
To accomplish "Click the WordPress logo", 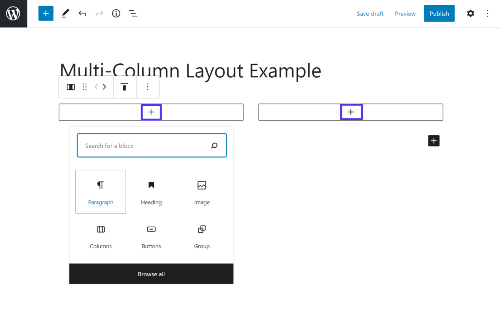I will (x=13, y=13).
